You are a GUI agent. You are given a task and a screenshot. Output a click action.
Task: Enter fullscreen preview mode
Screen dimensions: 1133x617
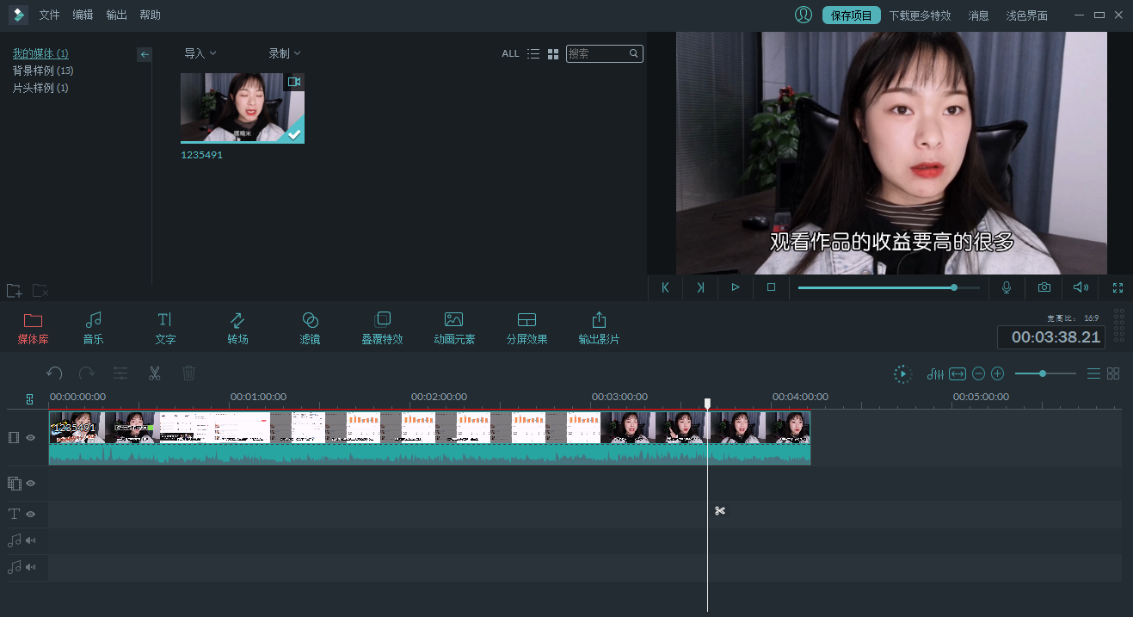(1118, 287)
